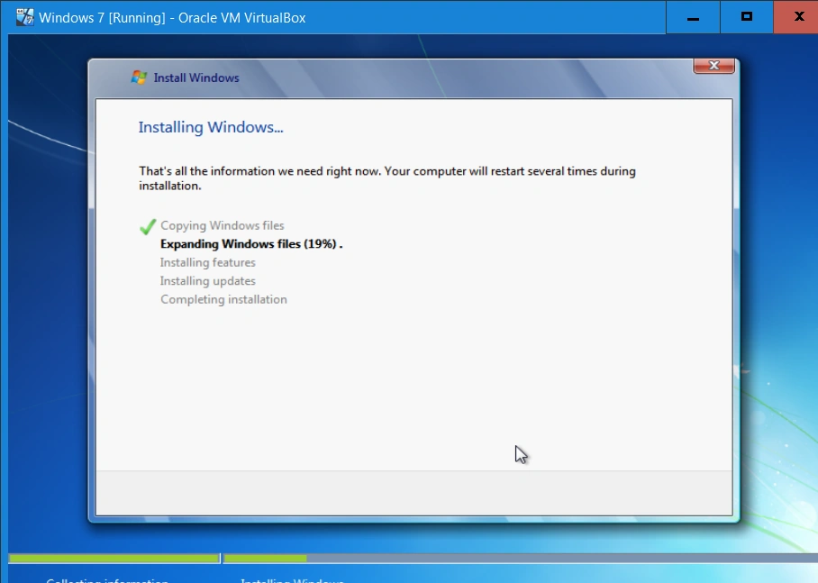The image size is (818, 583).
Task: Click the red X on the VirtualBox window
Action: [796, 16]
